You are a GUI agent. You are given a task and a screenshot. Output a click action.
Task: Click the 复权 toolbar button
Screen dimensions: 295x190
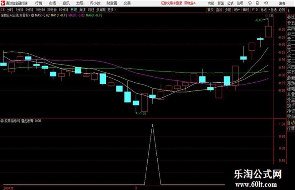(x=210, y=10)
